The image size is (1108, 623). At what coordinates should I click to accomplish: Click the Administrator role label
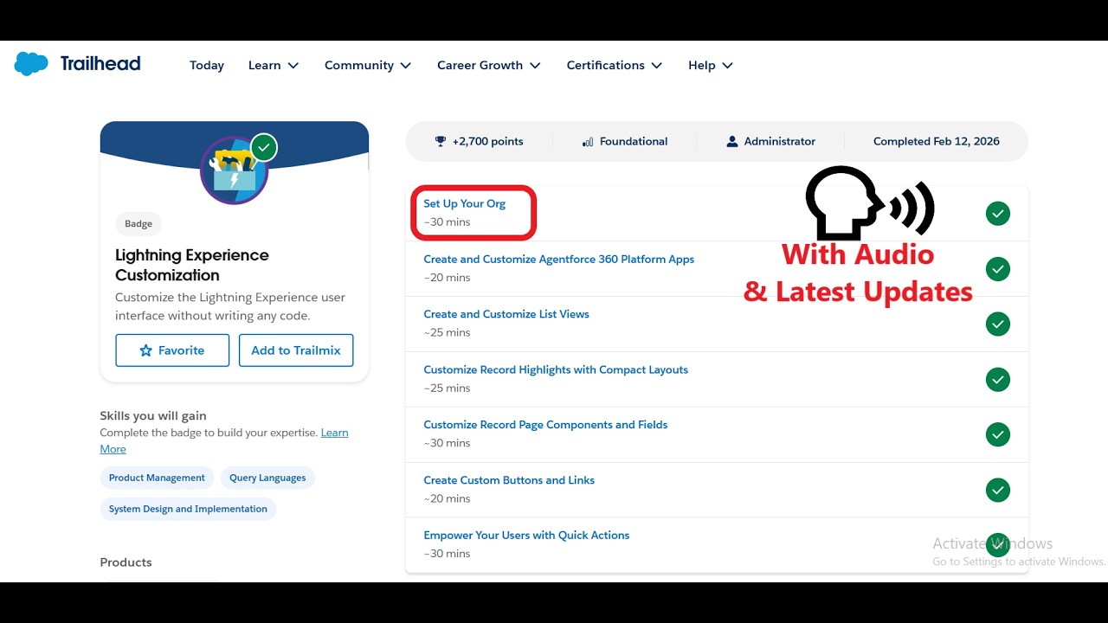(x=780, y=141)
